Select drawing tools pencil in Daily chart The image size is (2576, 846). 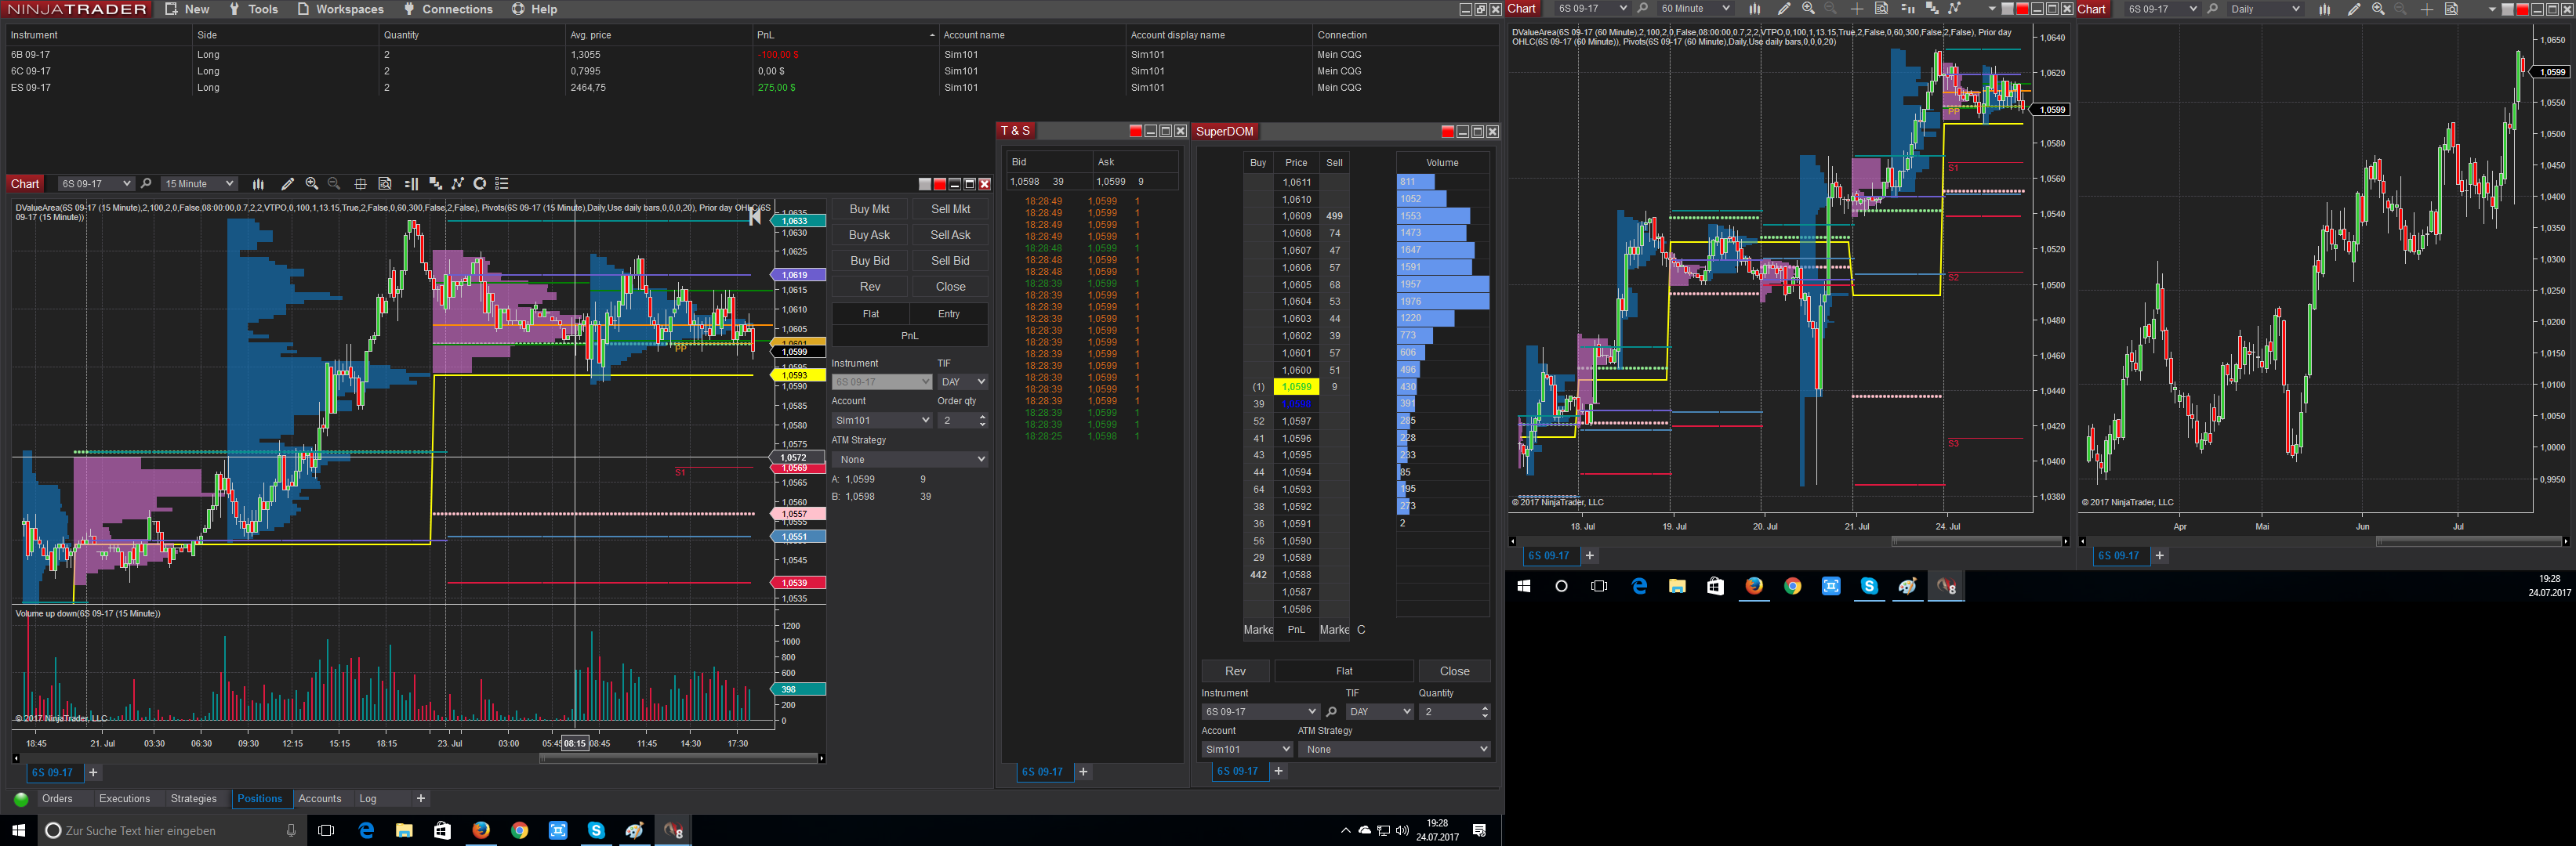point(2353,9)
